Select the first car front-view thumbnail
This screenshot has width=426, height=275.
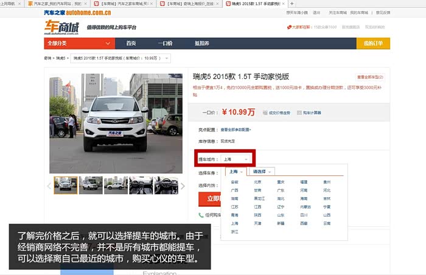66,185
